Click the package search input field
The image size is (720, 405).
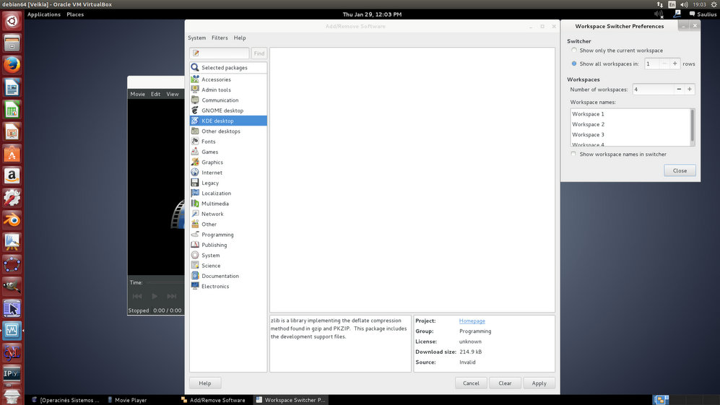tap(220, 53)
